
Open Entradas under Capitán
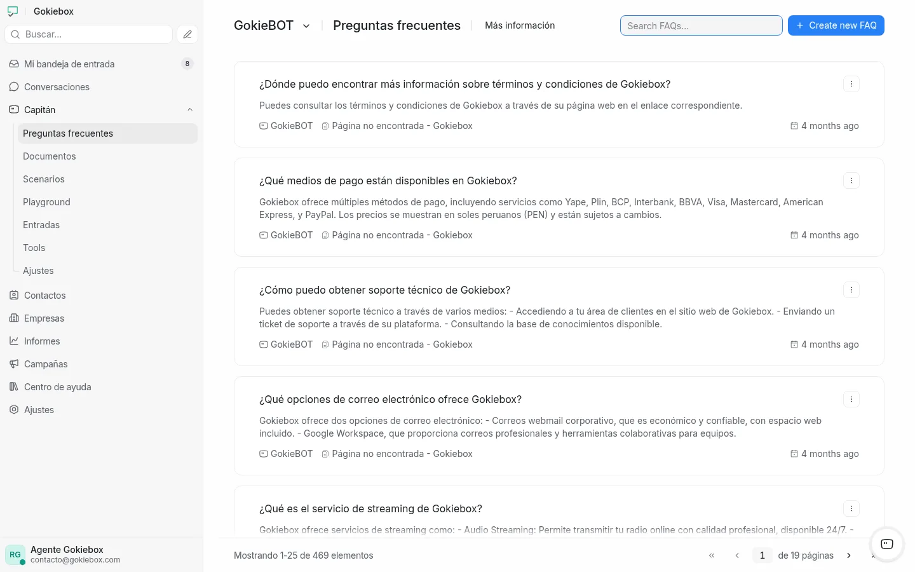coord(108,225)
